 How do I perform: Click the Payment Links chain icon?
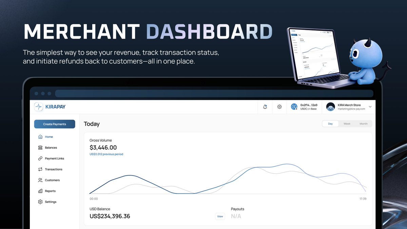(x=40, y=158)
